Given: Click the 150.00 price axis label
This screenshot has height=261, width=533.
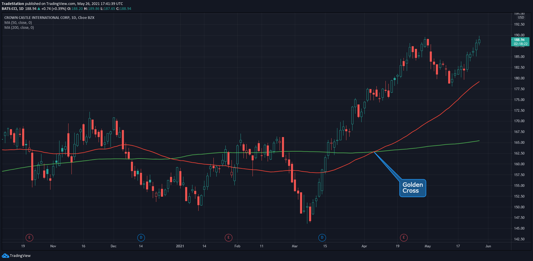Looking at the screenshot, I should 519,207.
